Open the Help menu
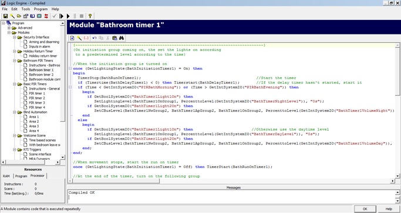The height and width of the screenshot is (213, 401). 55,9
